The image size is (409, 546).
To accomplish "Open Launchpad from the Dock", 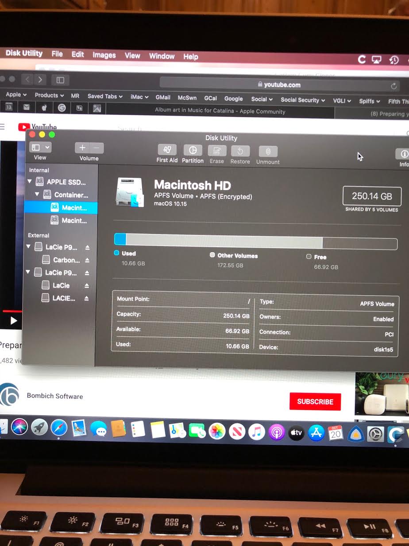I will tap(39, 427).
